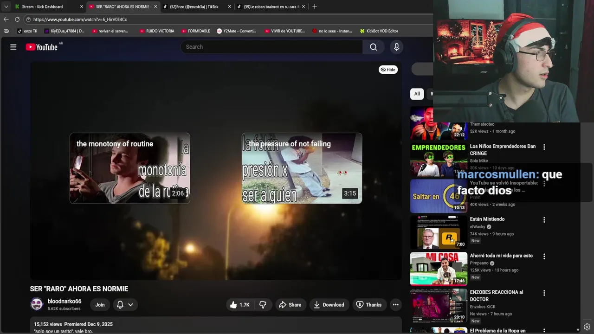Open options for 'Los Niños Emprendedores Dan CRINGE'

(544, 147)
